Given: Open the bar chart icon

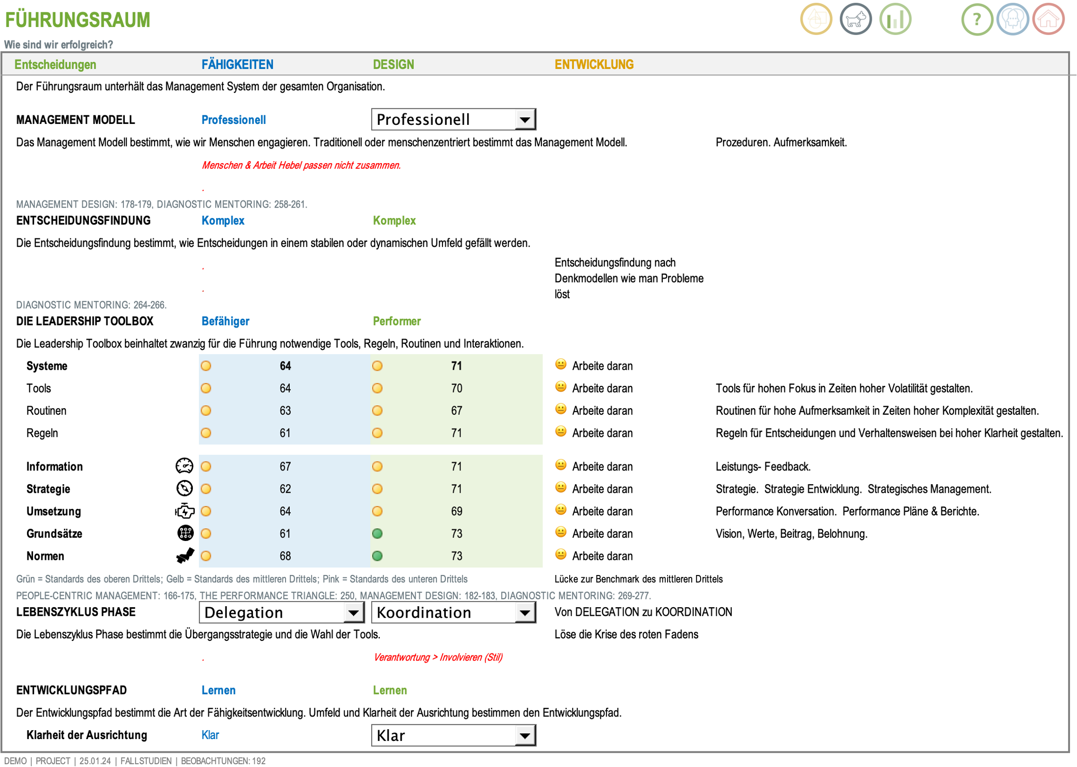Looking at the screenshot, I should [895, 19].
